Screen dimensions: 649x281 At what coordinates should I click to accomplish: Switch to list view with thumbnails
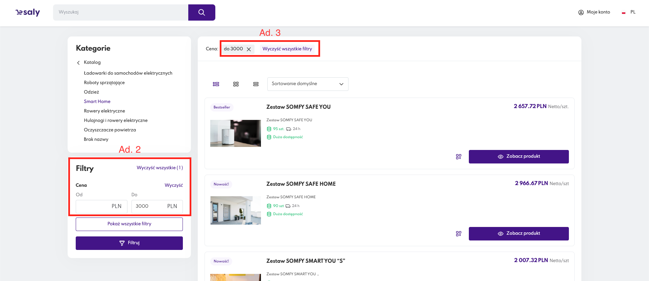[216, 84]
